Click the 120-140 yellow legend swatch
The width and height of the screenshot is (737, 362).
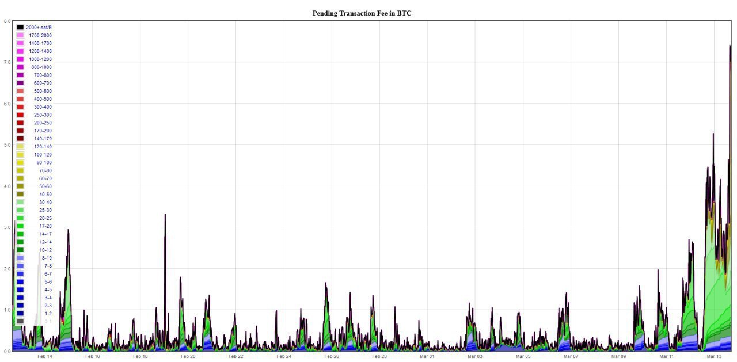20,147
